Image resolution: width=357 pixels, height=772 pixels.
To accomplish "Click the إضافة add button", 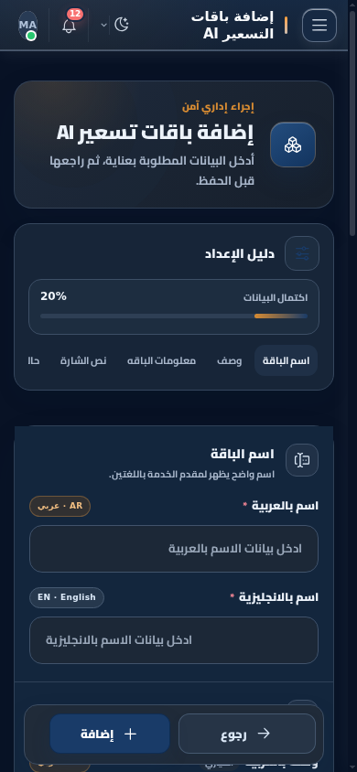I will [110, 734].
